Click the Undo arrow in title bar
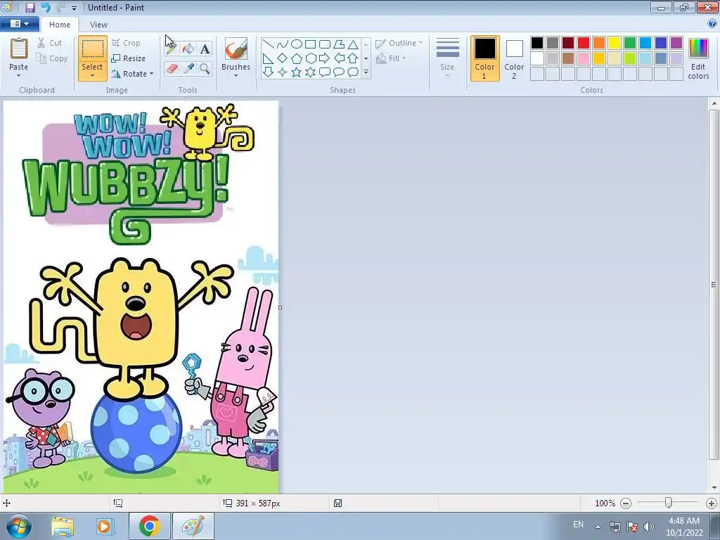The image size is (720, 540). (x=46, y=7)
